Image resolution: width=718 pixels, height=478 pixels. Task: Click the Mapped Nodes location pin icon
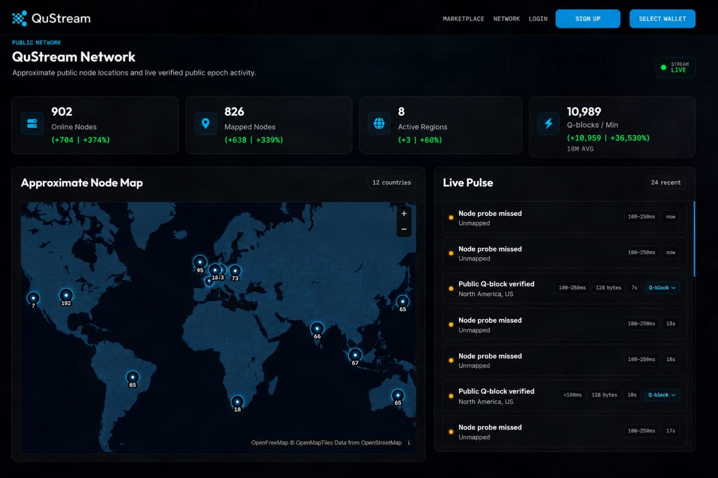[x=206, y=124]
